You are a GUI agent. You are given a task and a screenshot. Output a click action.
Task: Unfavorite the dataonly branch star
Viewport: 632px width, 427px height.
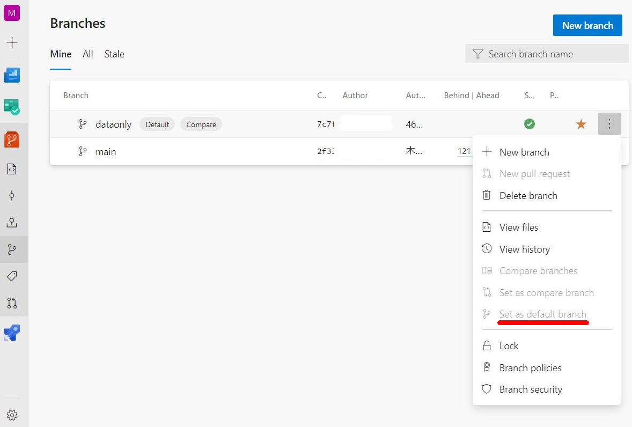581,124
